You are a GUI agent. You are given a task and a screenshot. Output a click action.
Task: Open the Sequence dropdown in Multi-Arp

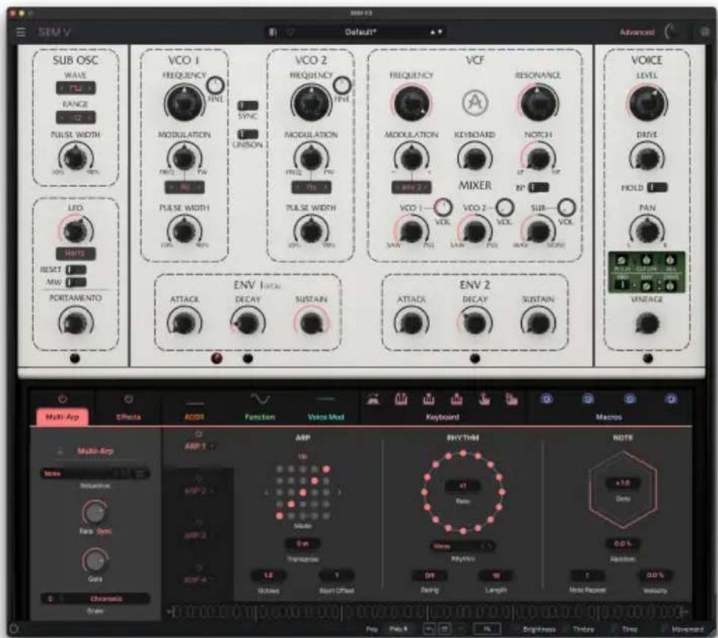coord(95,474)
